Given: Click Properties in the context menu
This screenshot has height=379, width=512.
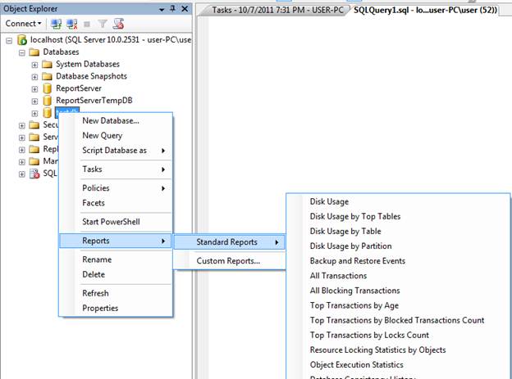Looking at the screenshot, I should tap(100, 308).
